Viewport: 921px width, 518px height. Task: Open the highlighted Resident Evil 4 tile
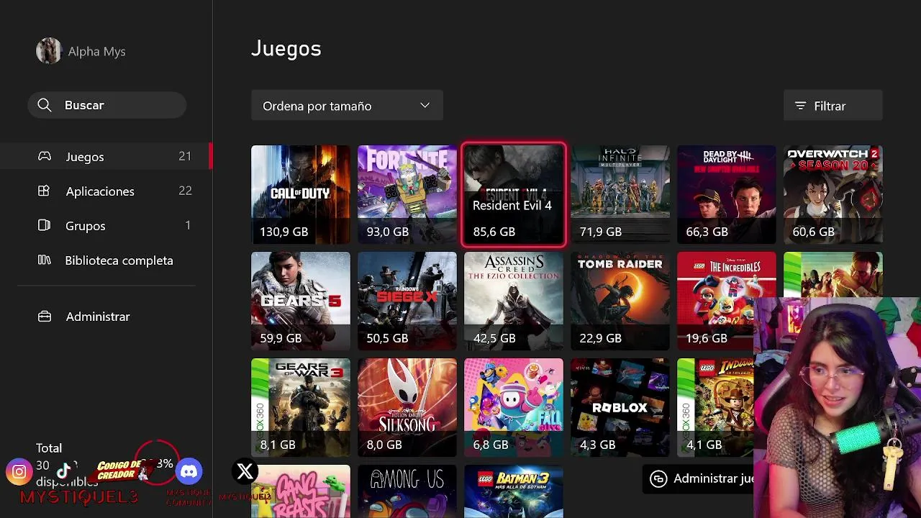coord(514,194)
